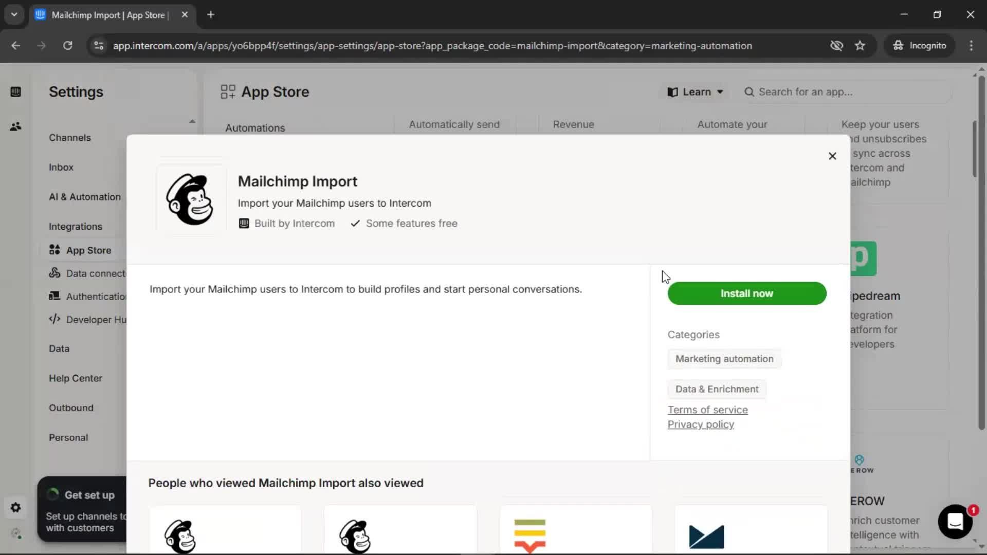Screen dimensions: 987x555
Task: Collapse the settings sidebar scroll-up arrow
Action: pos(192,121)
